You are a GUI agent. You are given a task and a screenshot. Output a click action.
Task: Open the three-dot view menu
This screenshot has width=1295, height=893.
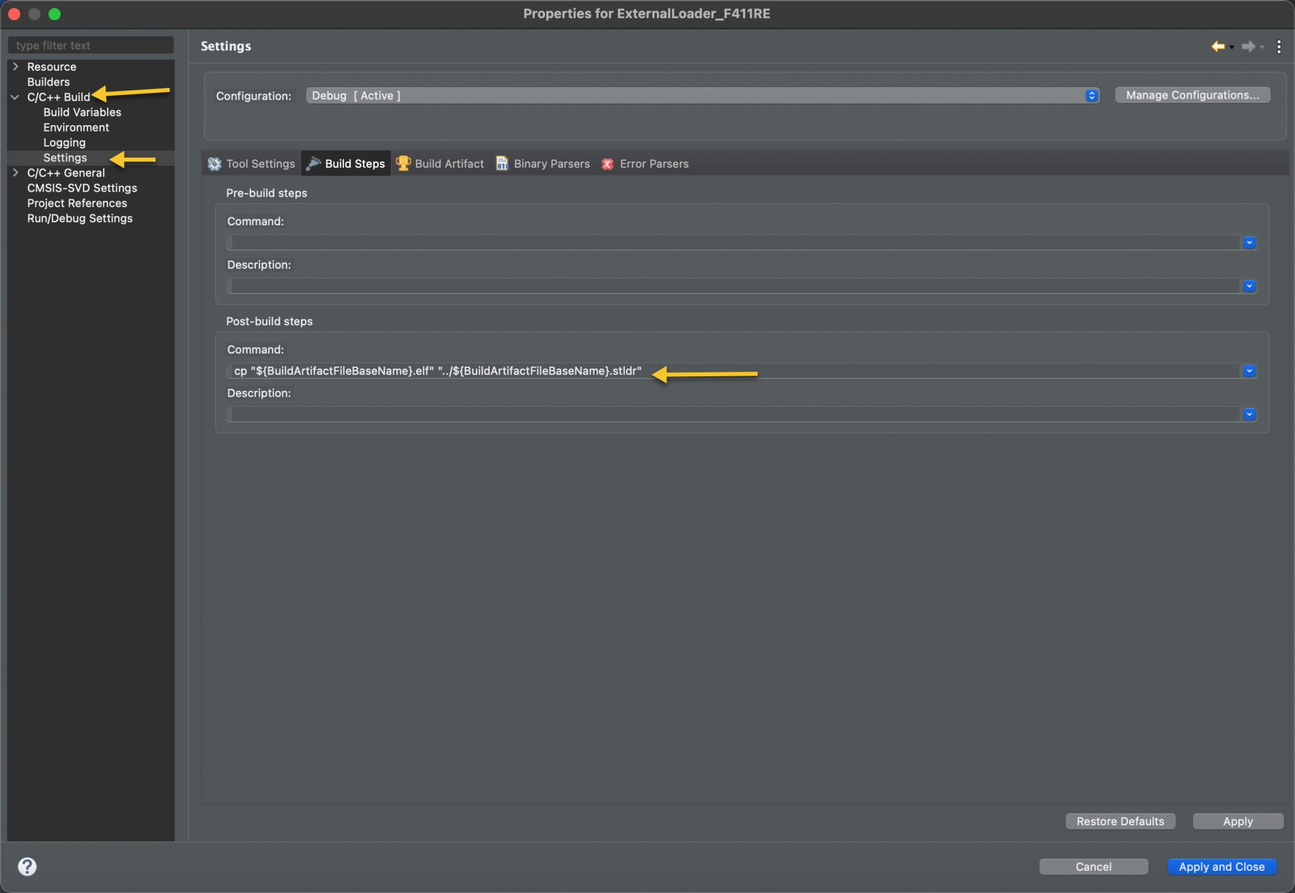(x=1279, y=46)
